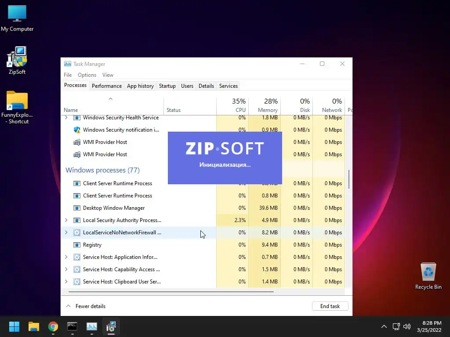Open the Command Prompt taskbar icon
Viewport: 450px width, 337px height.
click(x=73, y=326)
